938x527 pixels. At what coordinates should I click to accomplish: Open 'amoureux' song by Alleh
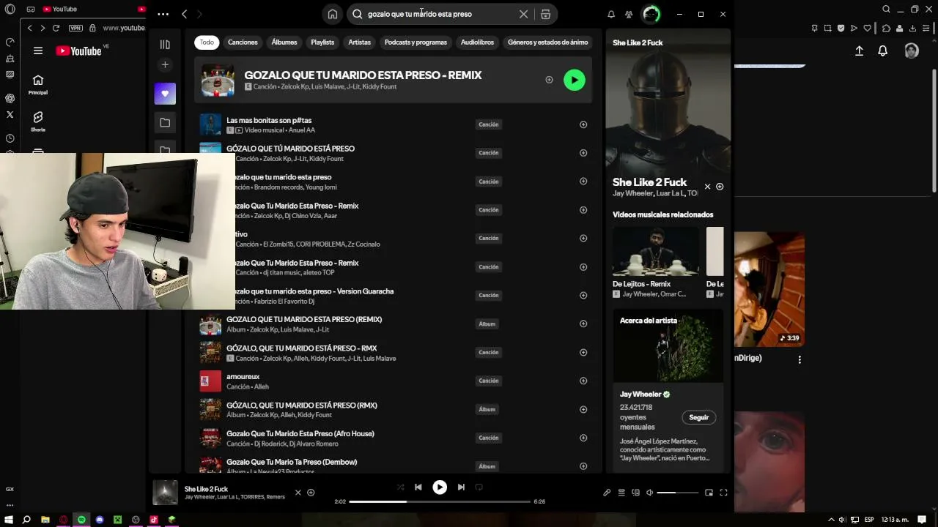click(x=243, y=376)
